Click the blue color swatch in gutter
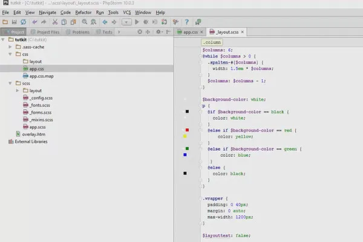The width and height of the screenshot is (363, 242). (185, 155)
